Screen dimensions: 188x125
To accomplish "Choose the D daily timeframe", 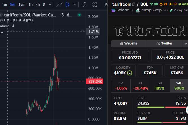I will coord(44,5).
